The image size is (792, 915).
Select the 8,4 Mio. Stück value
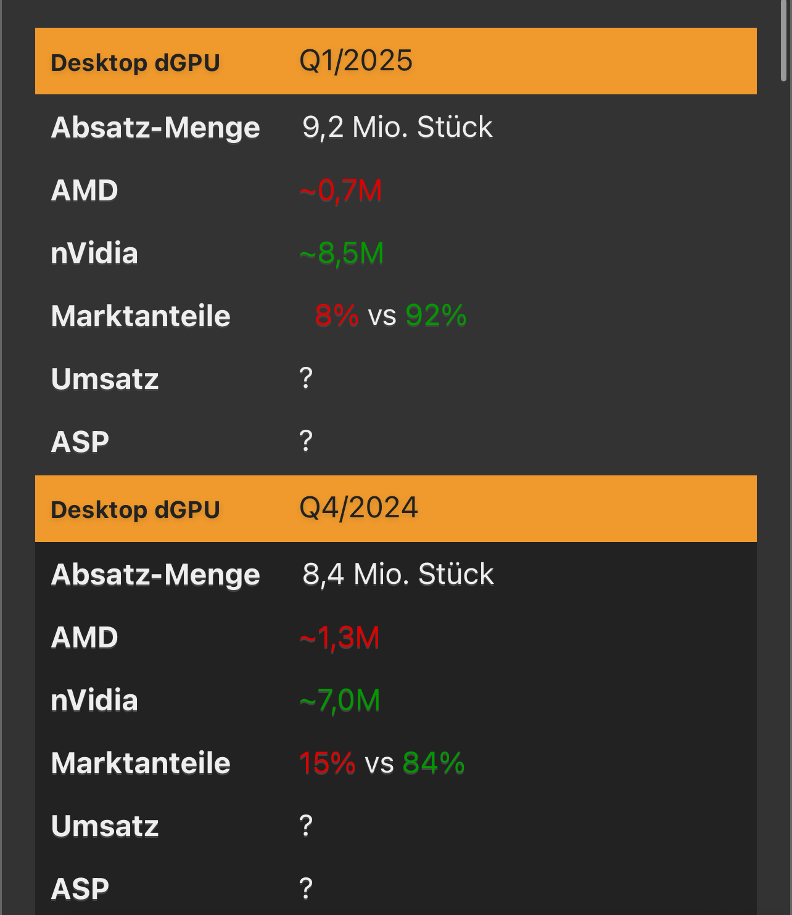point(398,575)
